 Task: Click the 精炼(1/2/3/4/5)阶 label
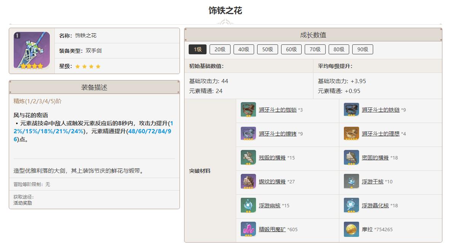pos(37,101)
